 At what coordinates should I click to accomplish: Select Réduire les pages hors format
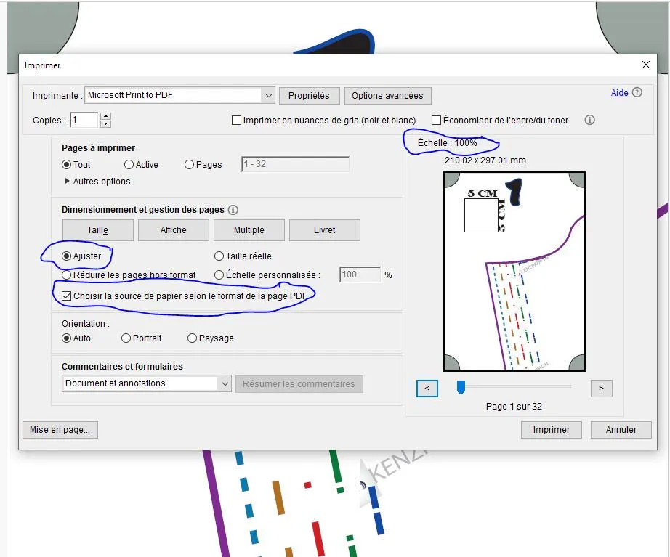[66, 275]
